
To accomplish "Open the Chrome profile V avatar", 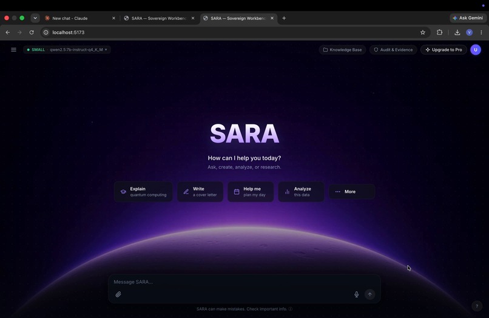I will coord(470,32).
